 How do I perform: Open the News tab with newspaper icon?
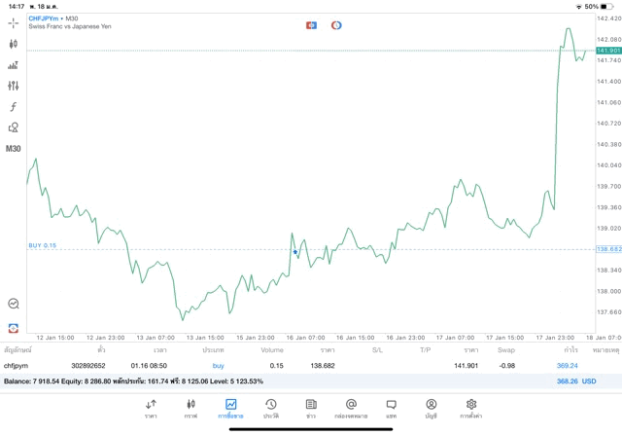coord(311,409)
